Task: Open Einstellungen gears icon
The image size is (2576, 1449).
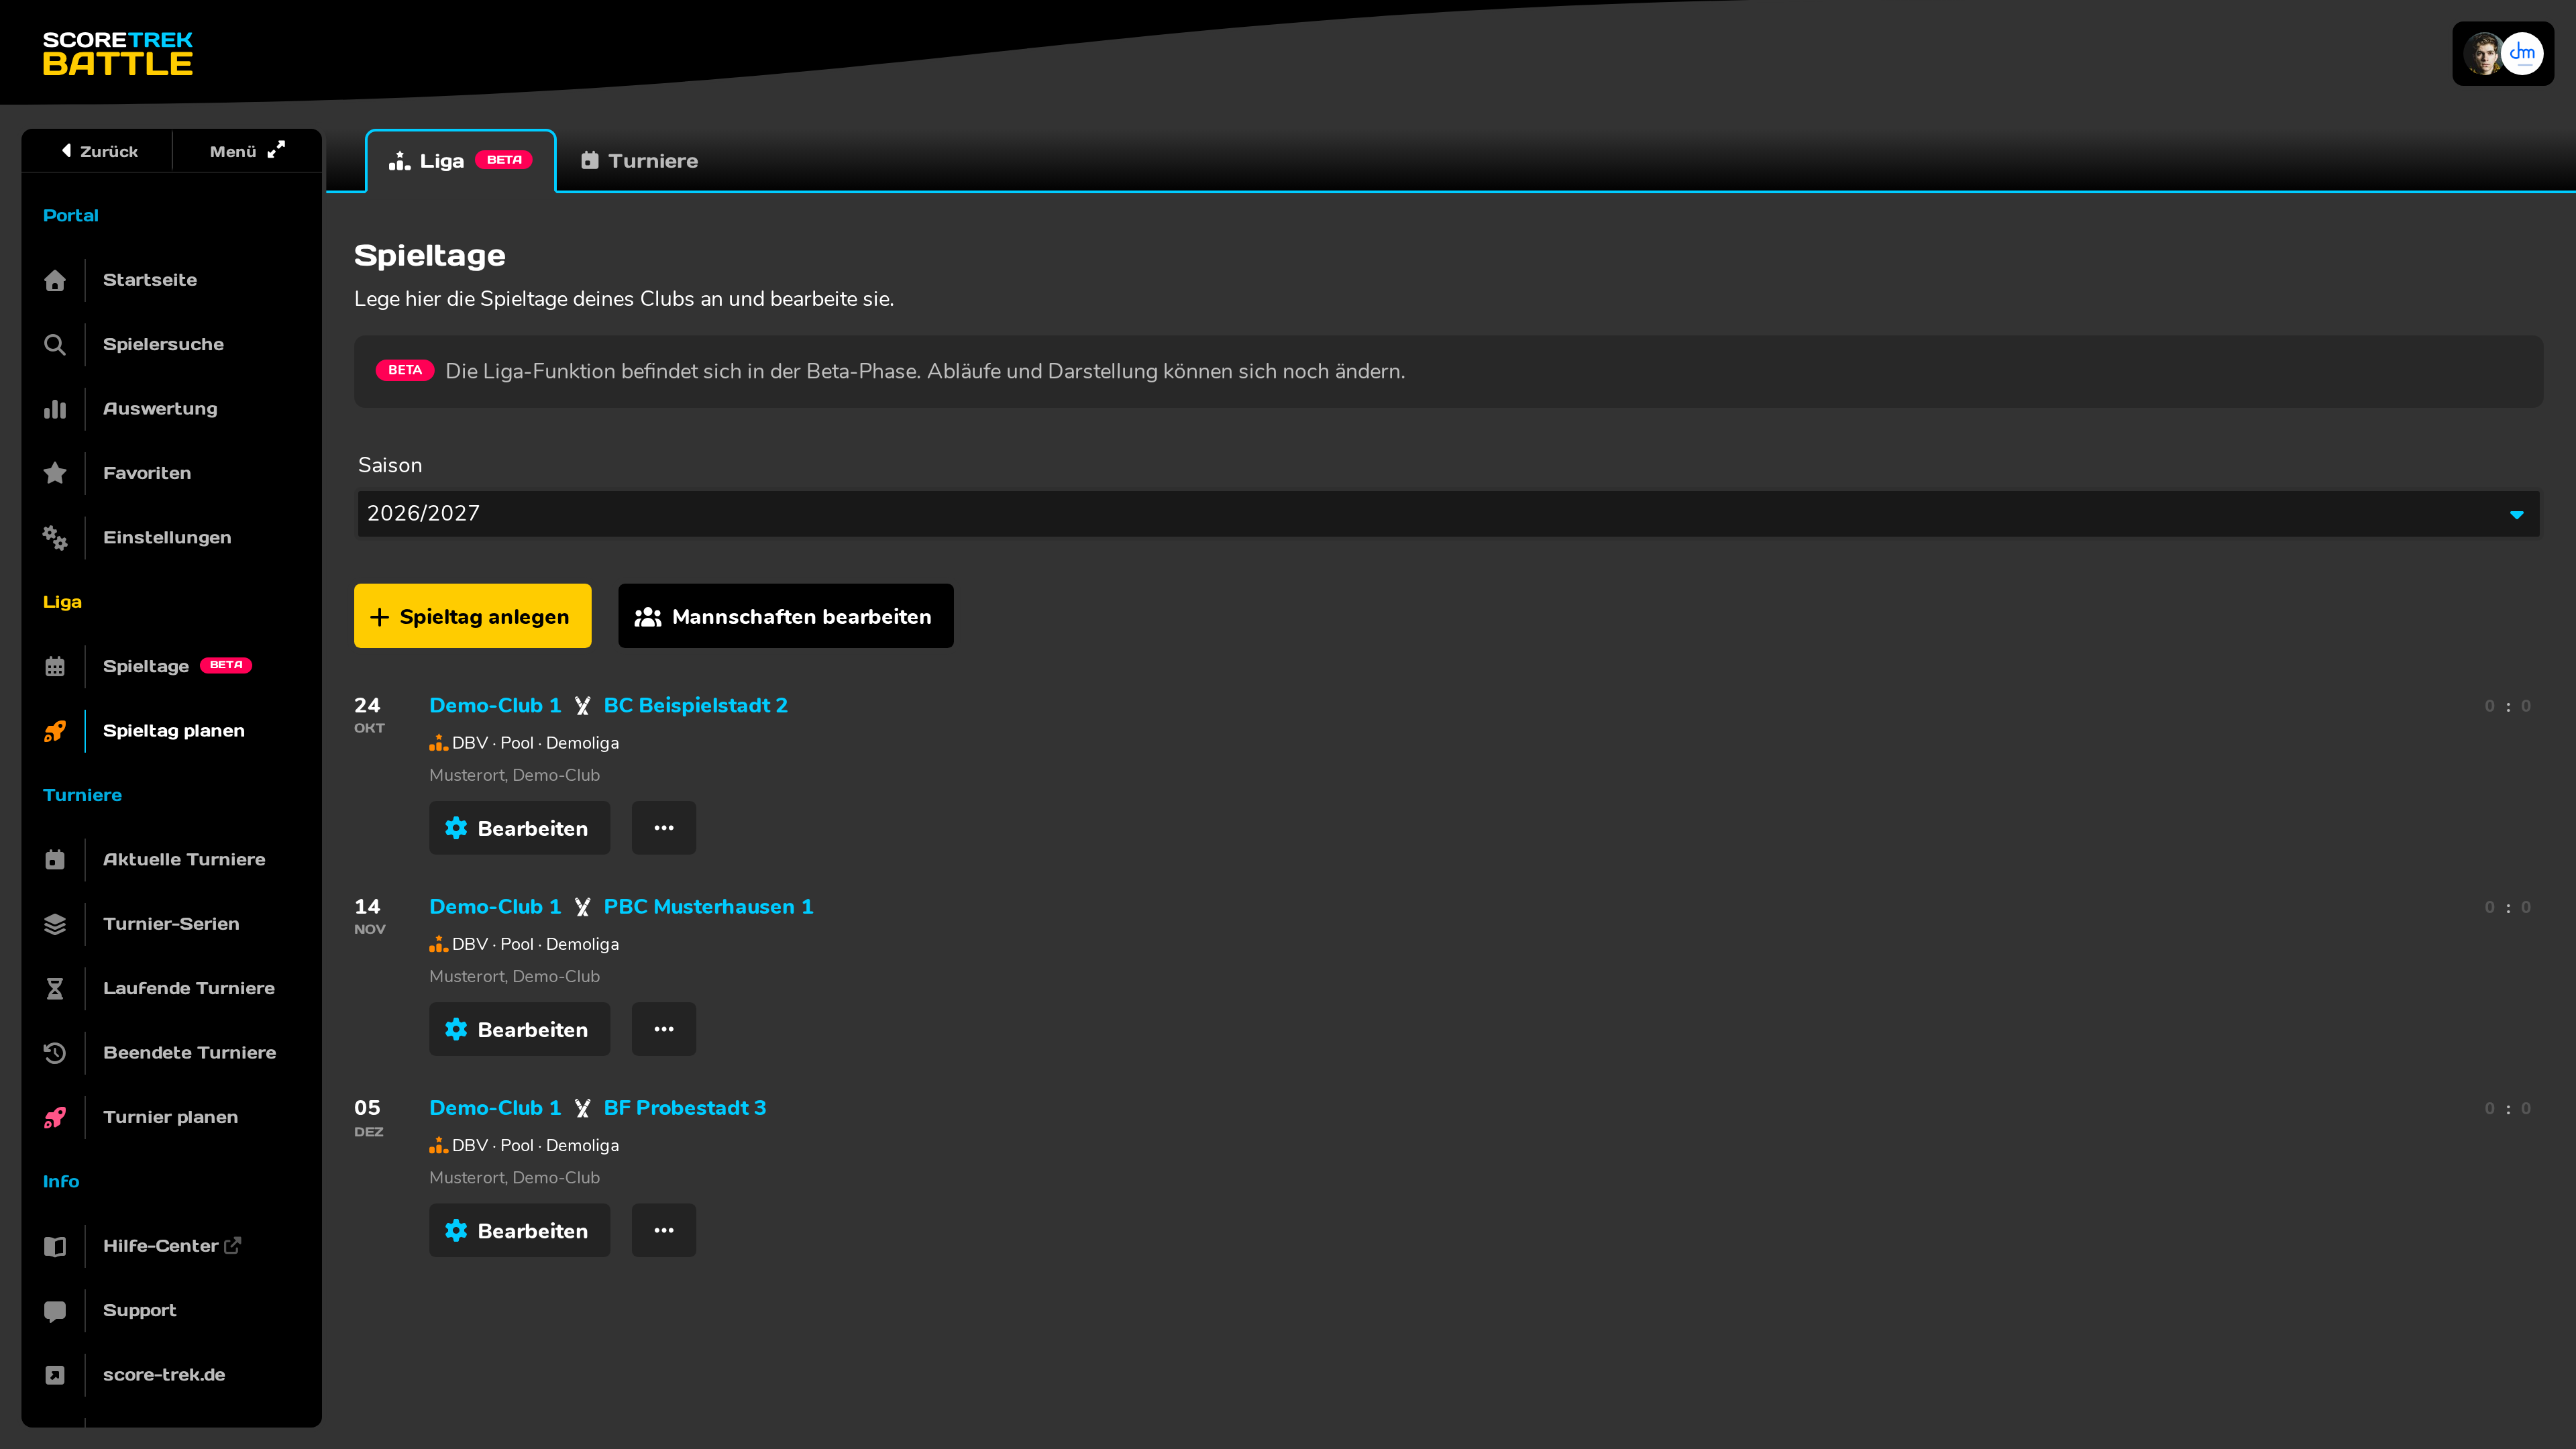Action: 55,538
